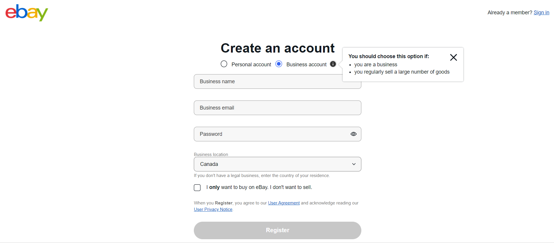
Task: Open the Business account info icon
Action: pyautogui.click(x=333, y=64)
